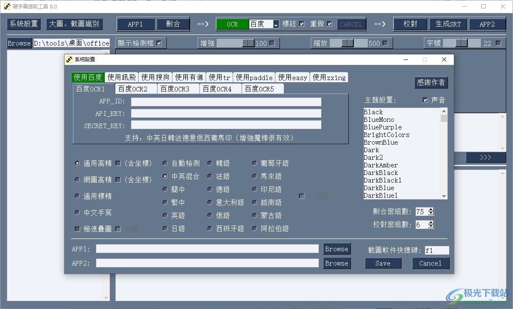Click the D:\tools path input field
The image size is (513, 309).
(x=71, y=43)
